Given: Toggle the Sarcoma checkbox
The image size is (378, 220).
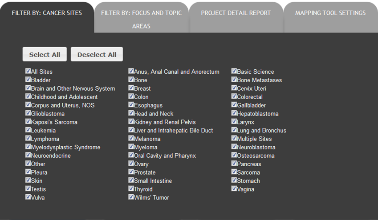Looking at the screenshot, I should point(234,172).
